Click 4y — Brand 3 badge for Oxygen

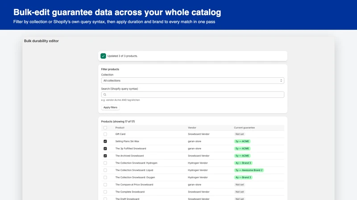pyautogui.click(x=243, y=177)
